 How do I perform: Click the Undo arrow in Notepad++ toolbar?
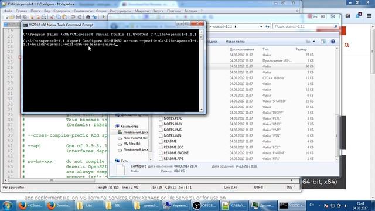click(x=73, y=17)
